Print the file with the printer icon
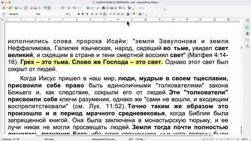Image resolution: width=251 pixels, height=141 pixels. (35, 8)
